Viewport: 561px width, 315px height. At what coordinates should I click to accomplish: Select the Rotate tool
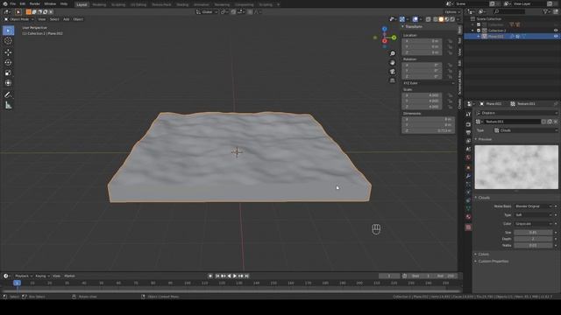(x=8, y=62)
